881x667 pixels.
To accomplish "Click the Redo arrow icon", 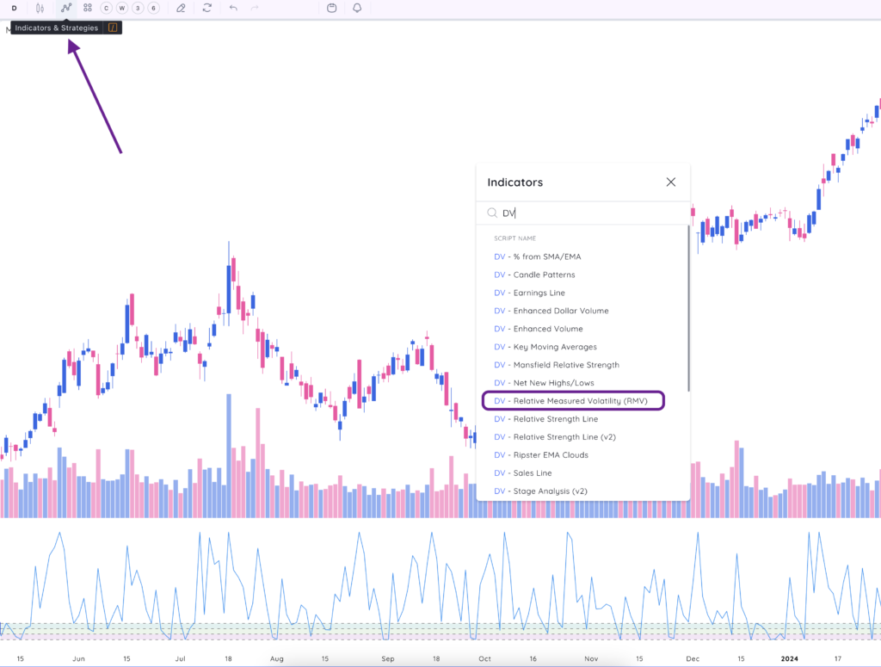I will (x=255, y=9).
